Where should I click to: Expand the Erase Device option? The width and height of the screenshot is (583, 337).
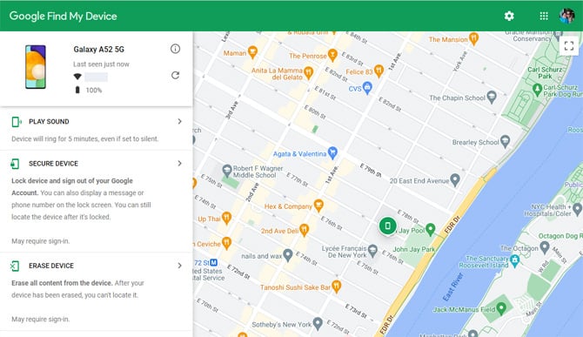tap(179, 266)
